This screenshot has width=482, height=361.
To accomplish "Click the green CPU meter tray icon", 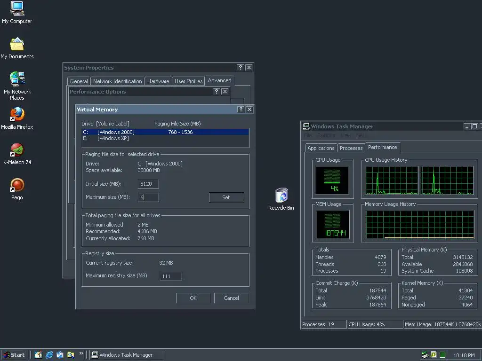I will [x=442, y=355].
